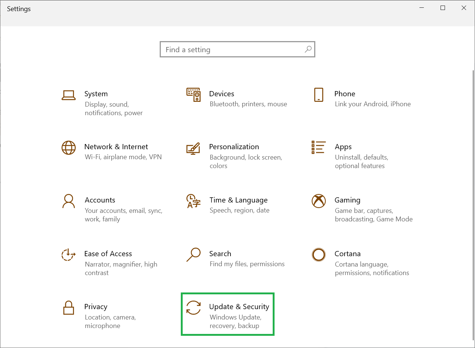Click 'Location, camera, microphone' text
The height and width of the screenshot is (348, 475).
click(x=110, y=321)
